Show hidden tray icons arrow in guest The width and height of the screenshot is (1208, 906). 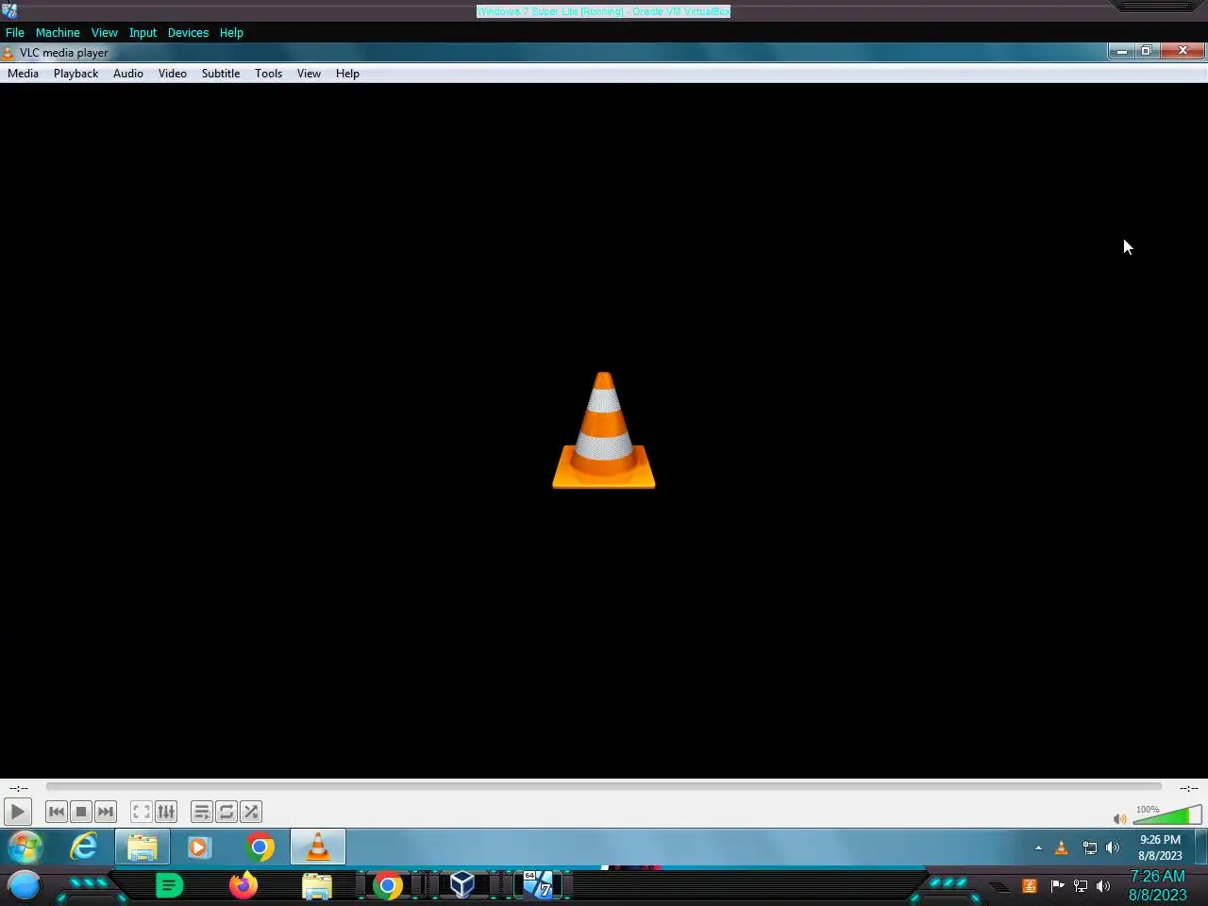pos(1038,847)
